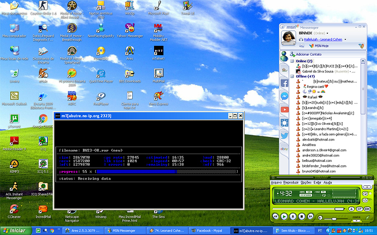Image resolution: width=377 pixels, height=235 pixels.
Task: Collapse the Offline (47) contact group
Action: (292, 77)
